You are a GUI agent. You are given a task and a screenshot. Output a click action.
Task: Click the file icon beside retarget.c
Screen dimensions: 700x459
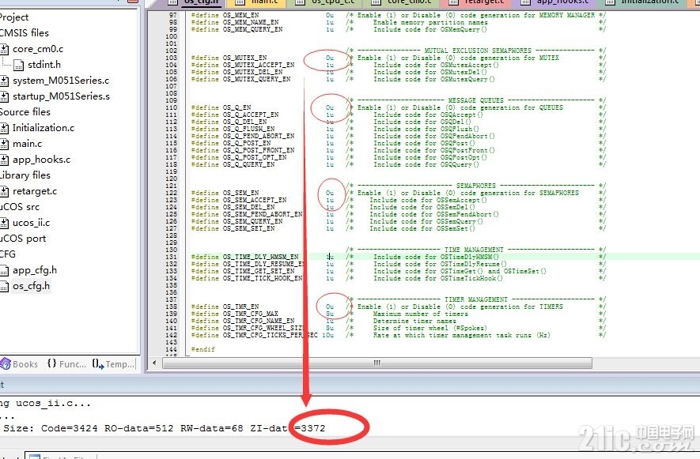click(x=4, y=192)
